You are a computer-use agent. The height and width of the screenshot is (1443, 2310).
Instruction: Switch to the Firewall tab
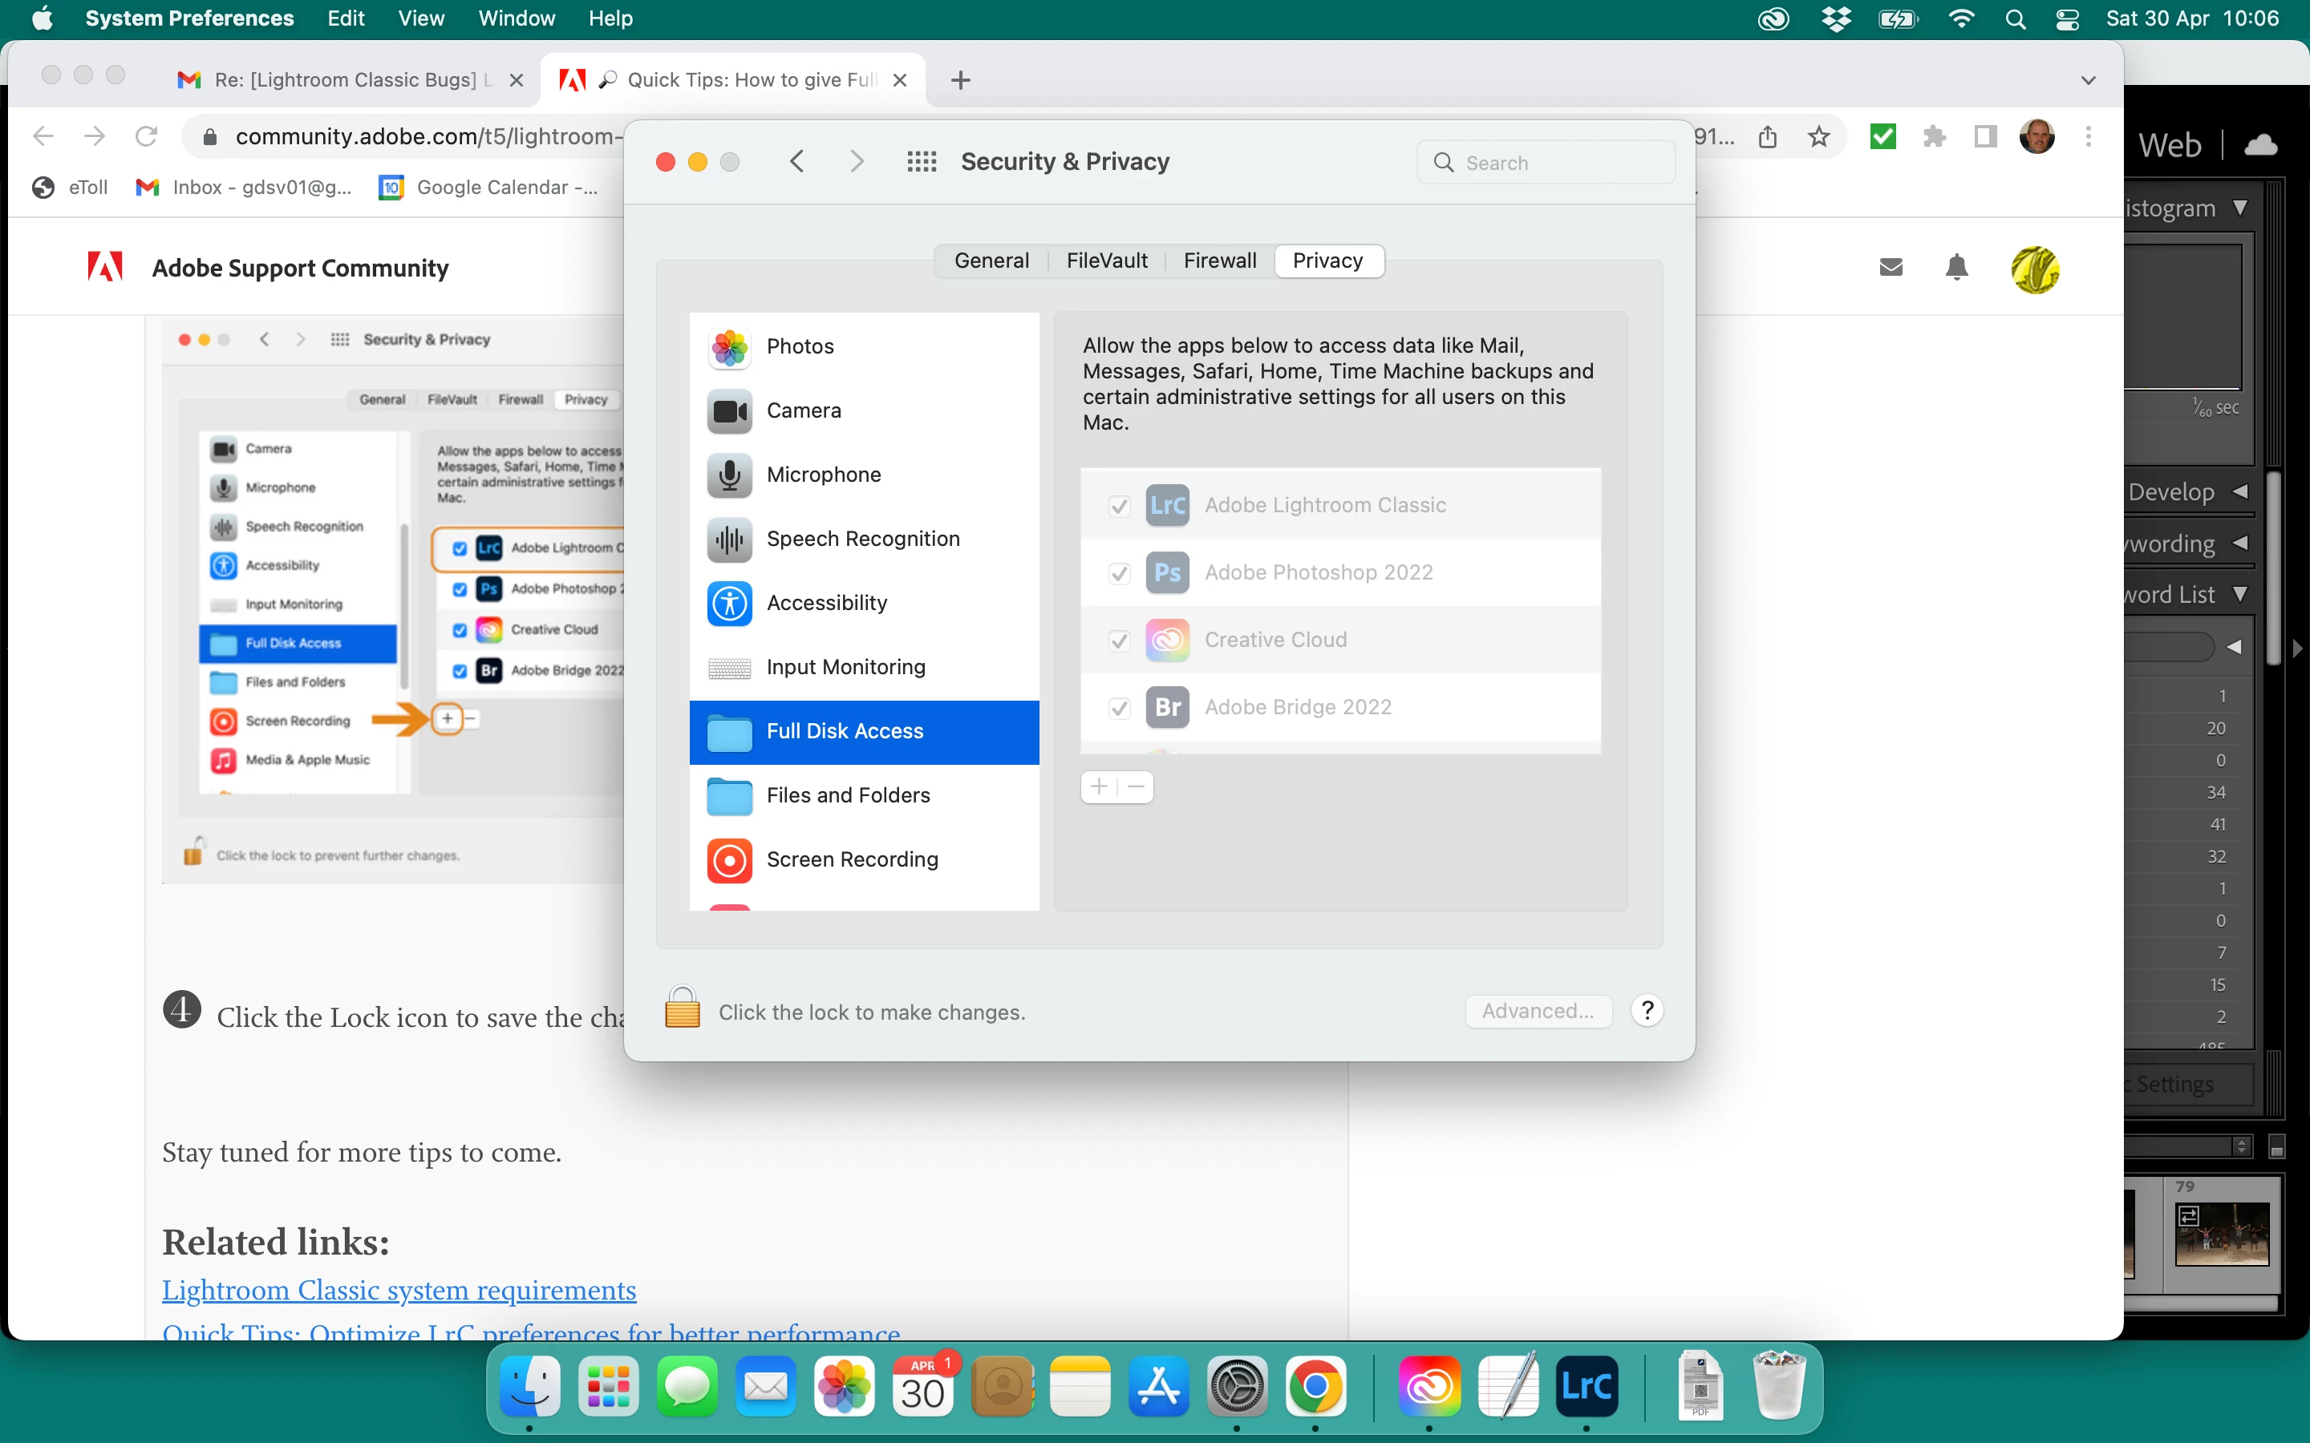point(1219,261)
